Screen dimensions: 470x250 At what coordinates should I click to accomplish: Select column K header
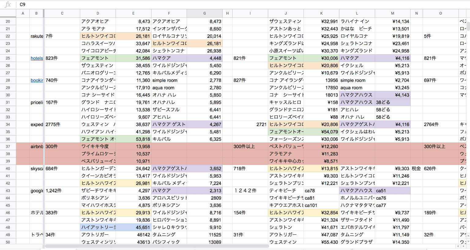tap(322, 13)
